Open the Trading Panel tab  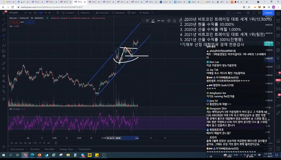pyautogui.click(x=84, y=149)
